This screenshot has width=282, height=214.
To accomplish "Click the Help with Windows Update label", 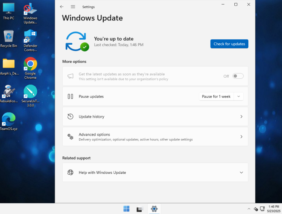I will point(102,172).
